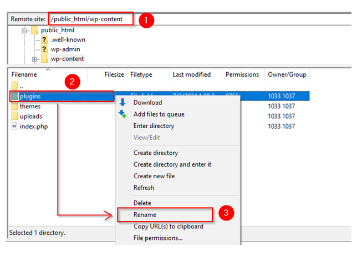Collapse the public_html tree node
Screen dimensions: 357x256
point(24,31)
